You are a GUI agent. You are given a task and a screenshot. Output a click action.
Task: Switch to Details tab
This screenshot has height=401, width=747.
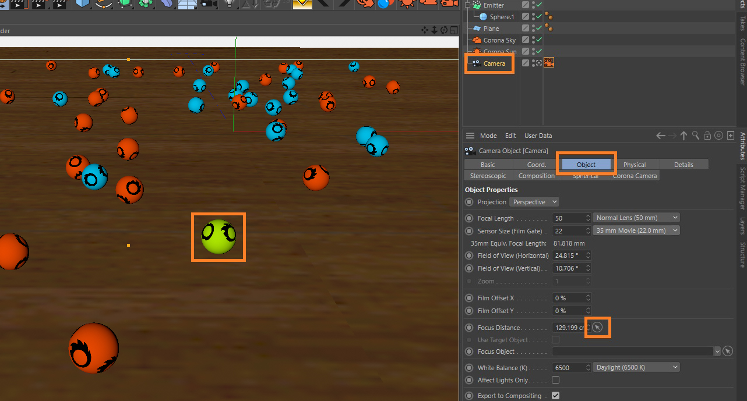(684, 165)
